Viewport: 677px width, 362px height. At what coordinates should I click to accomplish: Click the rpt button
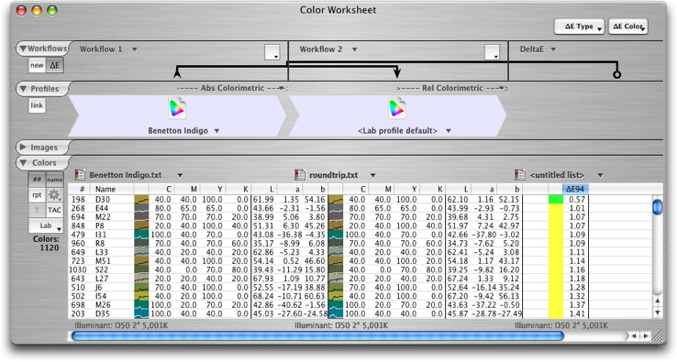click(37, 195)
